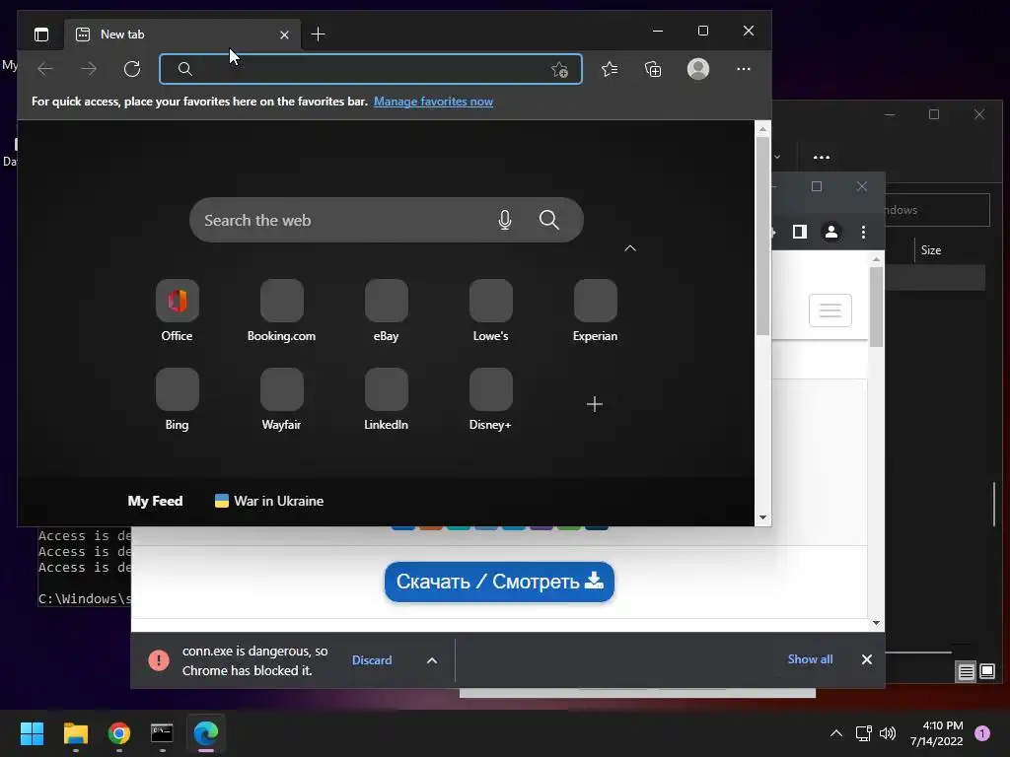The width and height of the screenshot is (1010, 757).
Task: Open Edge Settings and more menu
Action: pyautogui.click(x=744, y=69)
